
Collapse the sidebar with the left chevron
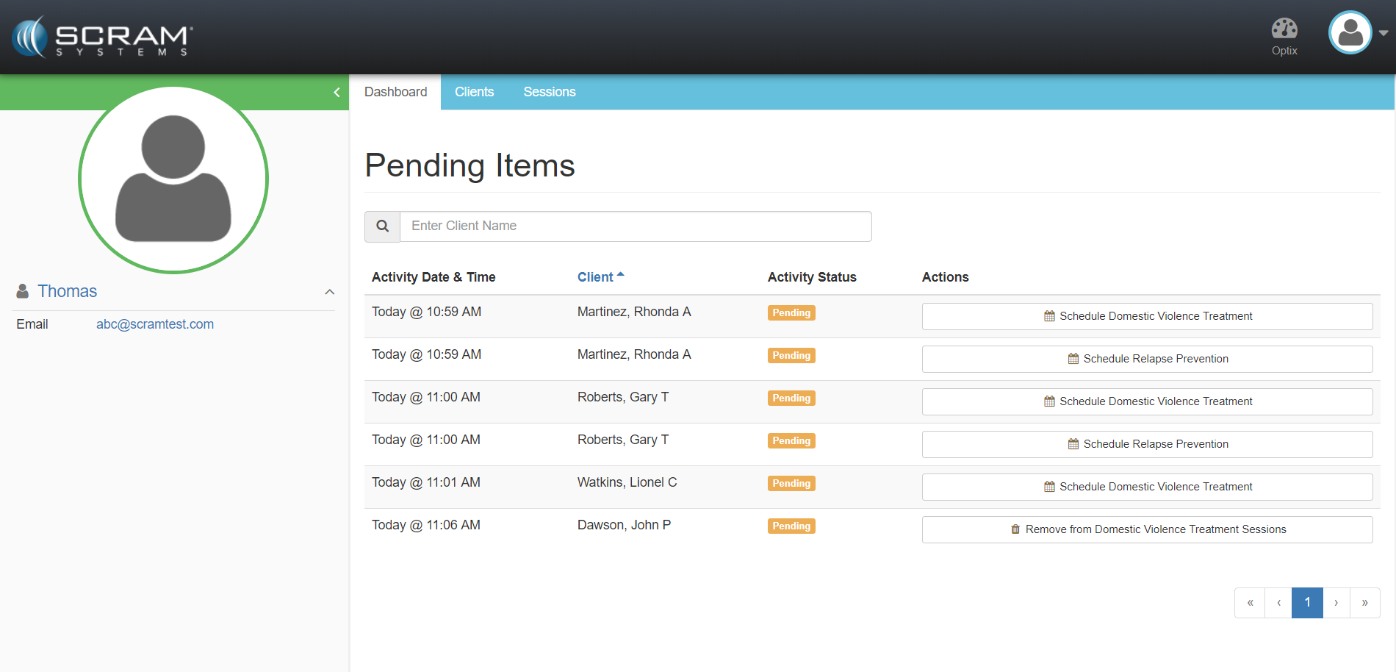point(337,93)
